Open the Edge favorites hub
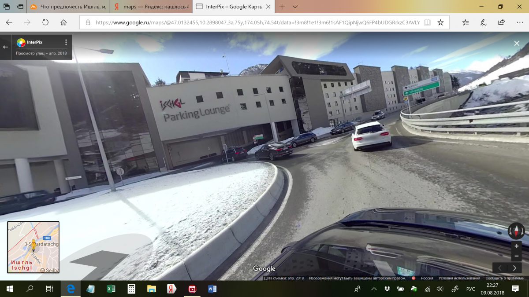This screenshot has height=297, width=529. tap(466, 22)
